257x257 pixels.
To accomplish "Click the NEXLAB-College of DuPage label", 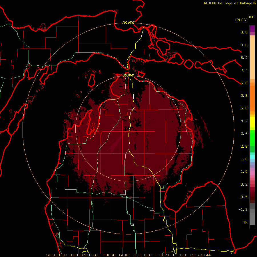I will tap(228, 3).
